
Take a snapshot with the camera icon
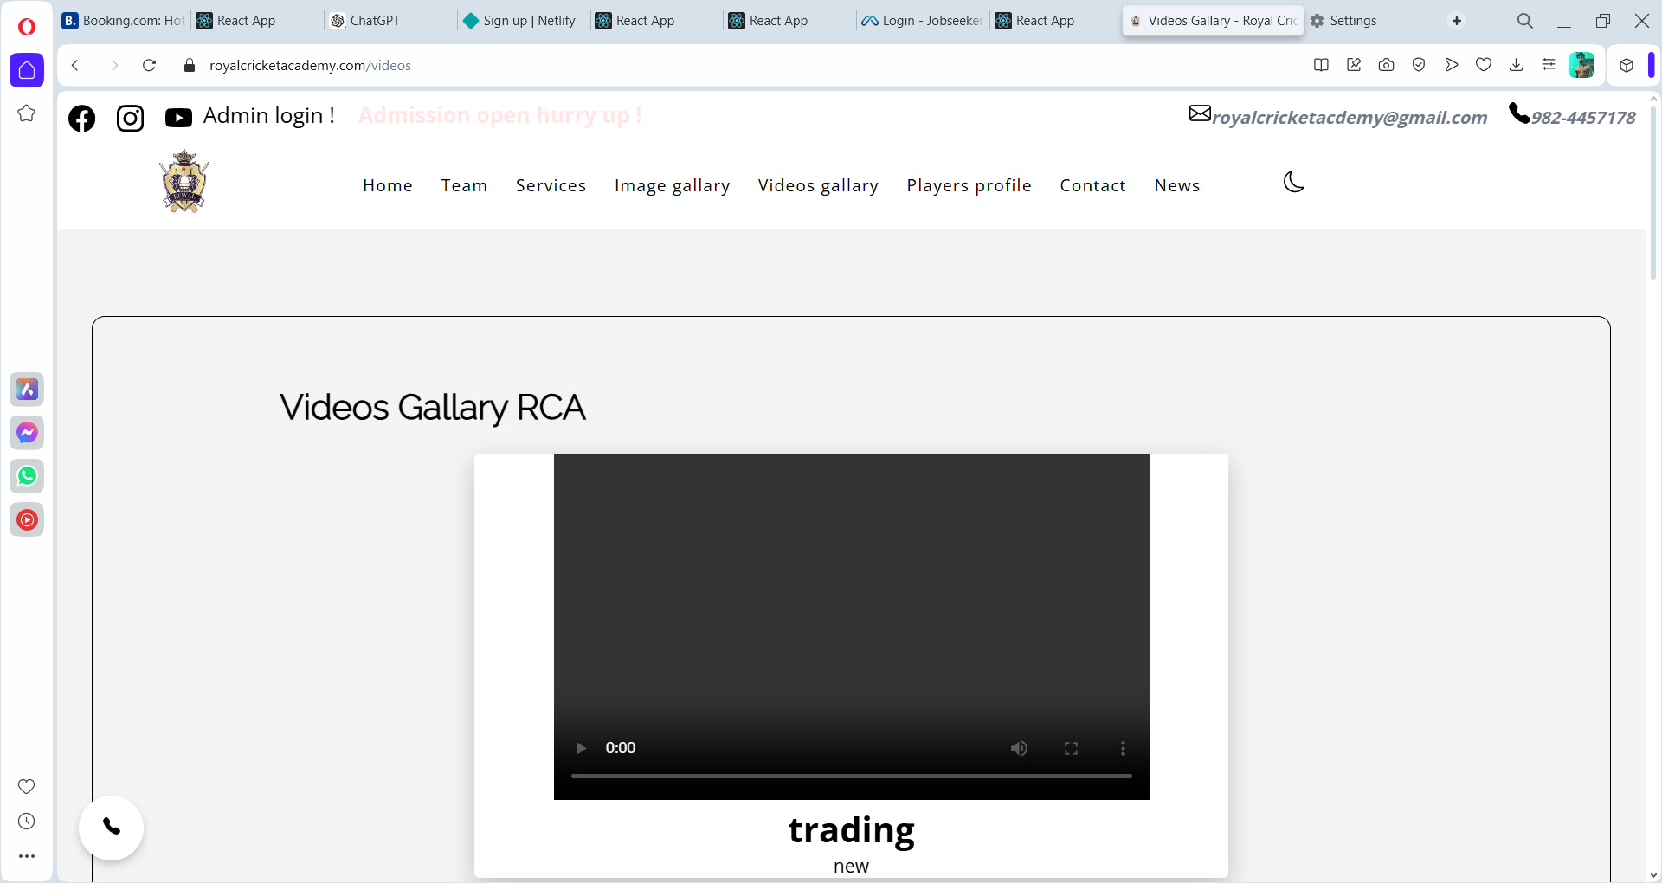[1386, 65]
